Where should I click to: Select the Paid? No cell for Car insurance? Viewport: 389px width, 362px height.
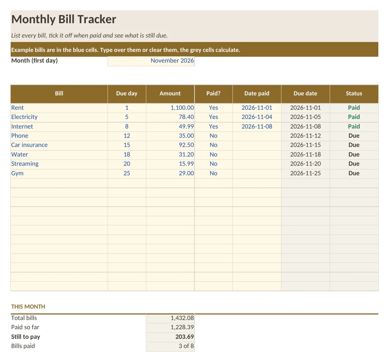(x=213, y=145)
